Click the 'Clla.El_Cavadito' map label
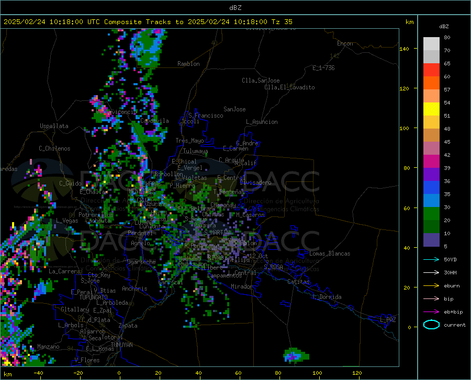Image resolution: width=471 pixels, height=380 pixels. point(289,87)
